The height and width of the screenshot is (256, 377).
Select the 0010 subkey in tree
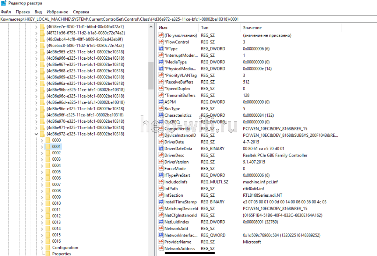point(56,203)
